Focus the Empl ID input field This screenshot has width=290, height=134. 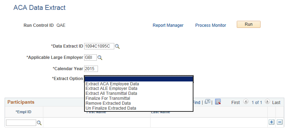click(21, 123)
